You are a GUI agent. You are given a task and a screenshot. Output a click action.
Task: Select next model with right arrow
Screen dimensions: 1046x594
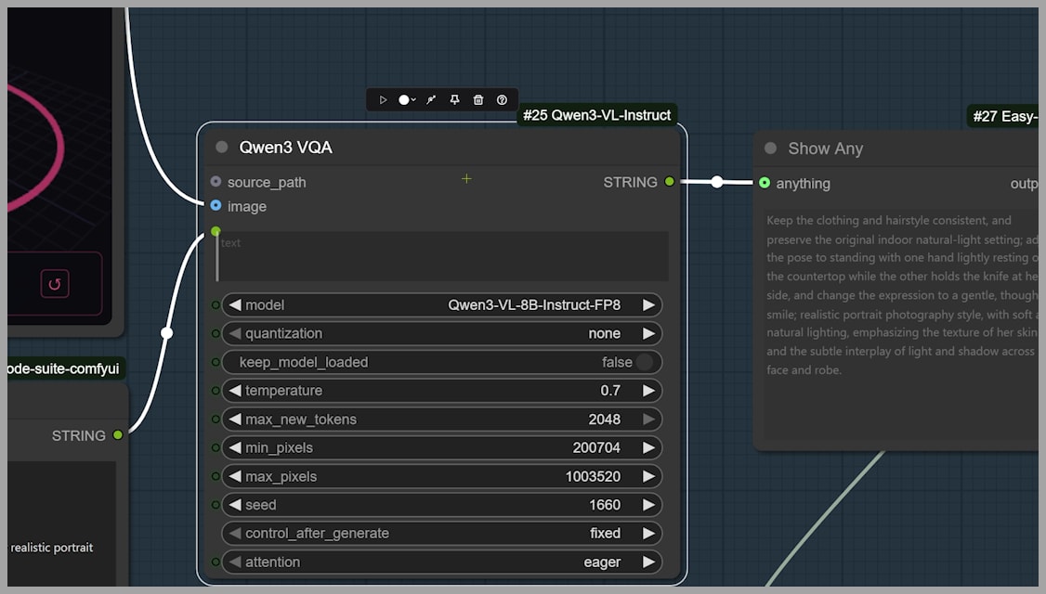(x=648, y=304)
